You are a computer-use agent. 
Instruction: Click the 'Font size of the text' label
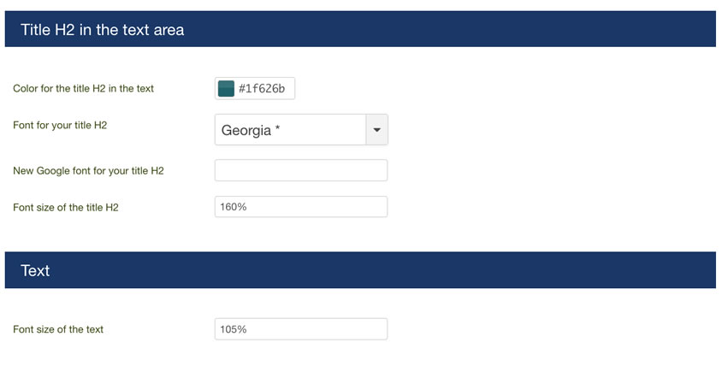click(x=58, y=329)
